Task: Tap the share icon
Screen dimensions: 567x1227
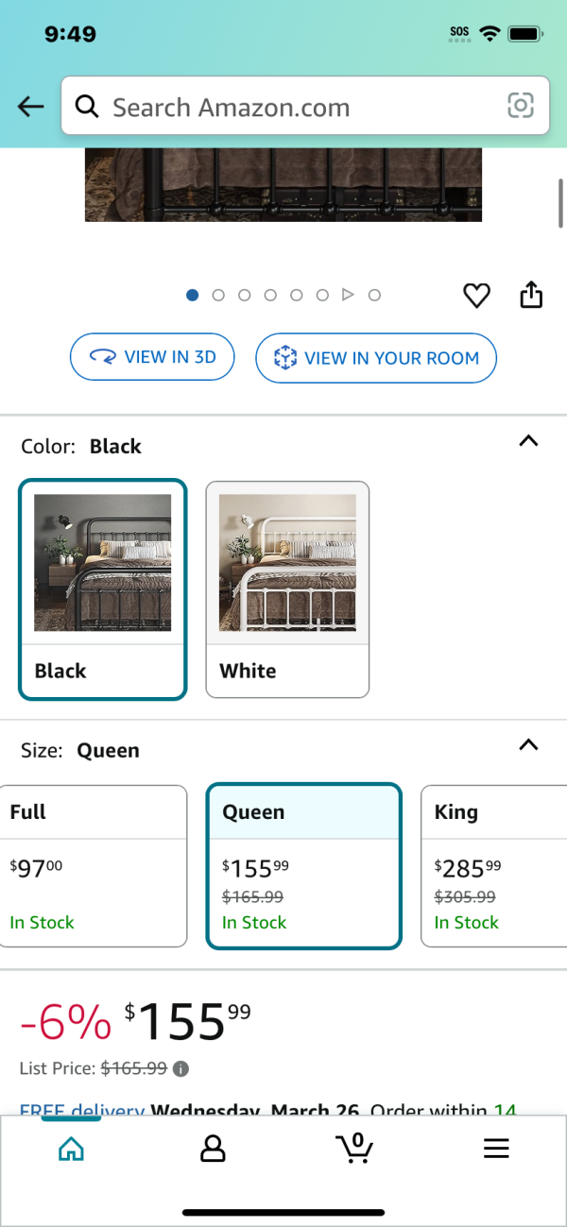Action: coord(532,295)
